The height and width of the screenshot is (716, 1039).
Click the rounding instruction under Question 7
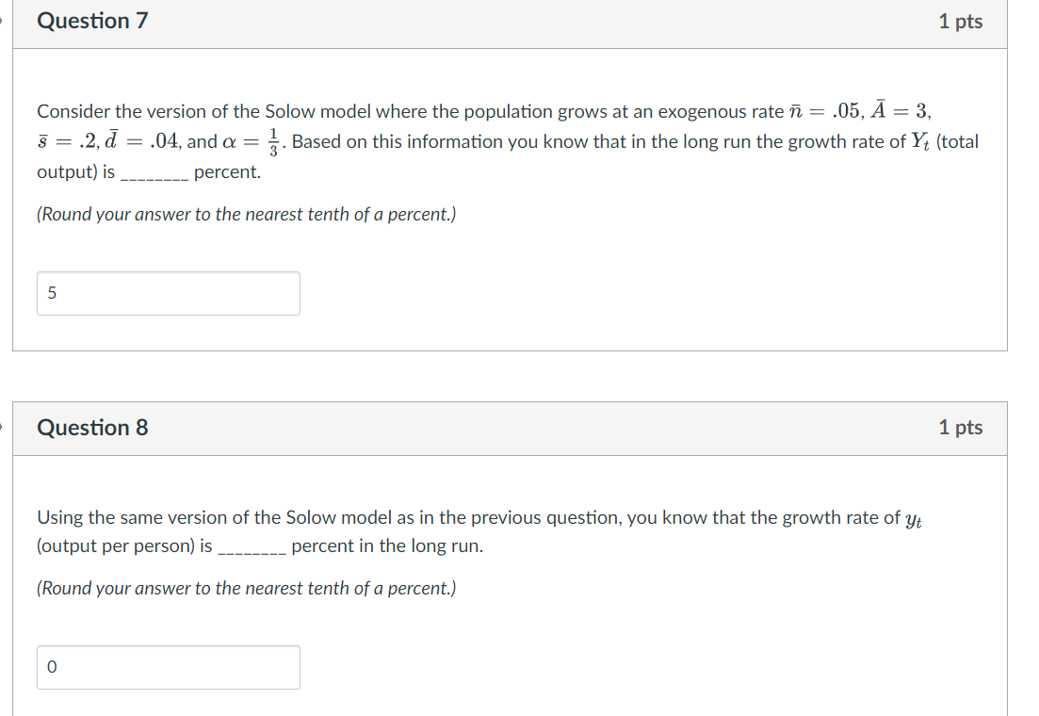(x=245, y=214)
